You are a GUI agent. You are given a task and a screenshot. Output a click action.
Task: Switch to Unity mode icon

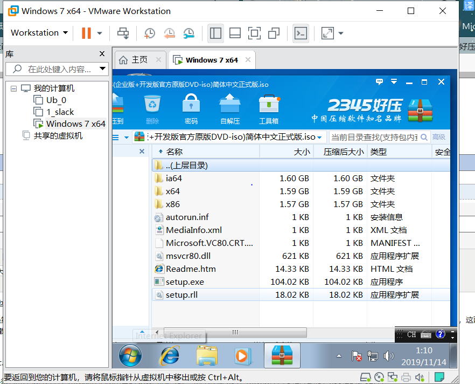coord(274,33)
